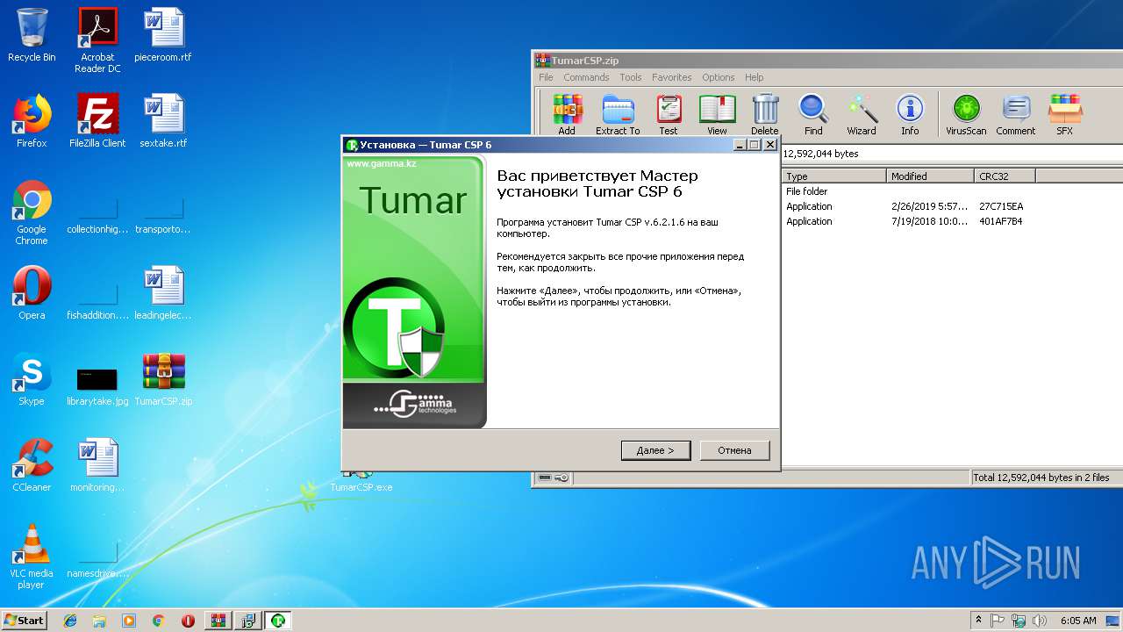Open Favorites menu in WinRAR

pyautogui.click(x=672, y=77)
